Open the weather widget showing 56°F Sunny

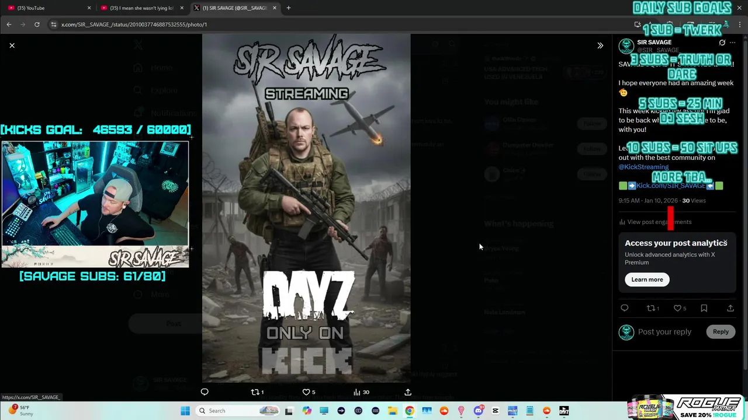coord(20,411)
